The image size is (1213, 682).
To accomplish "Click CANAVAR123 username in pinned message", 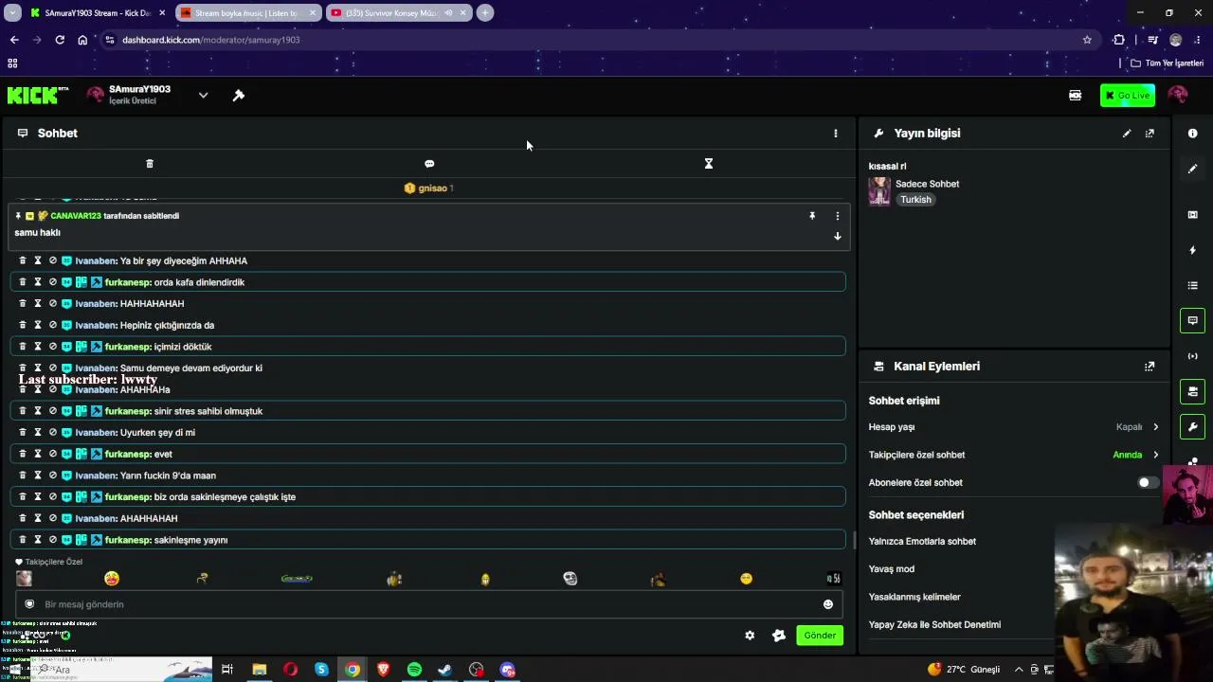I will coord(76,216).
